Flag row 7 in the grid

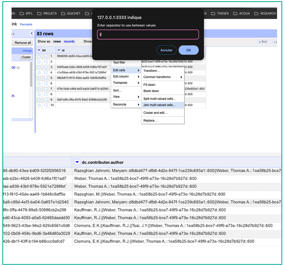coord(45,89)
